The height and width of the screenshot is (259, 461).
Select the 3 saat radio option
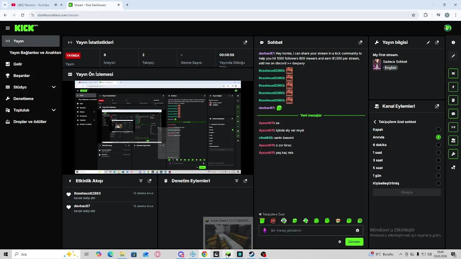click(x=438, y=160)
